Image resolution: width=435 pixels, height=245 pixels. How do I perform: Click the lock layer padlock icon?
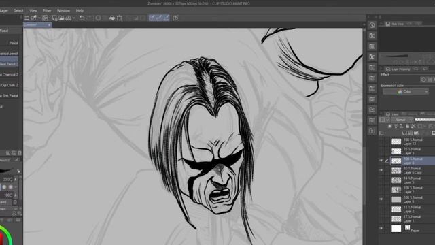407,127
